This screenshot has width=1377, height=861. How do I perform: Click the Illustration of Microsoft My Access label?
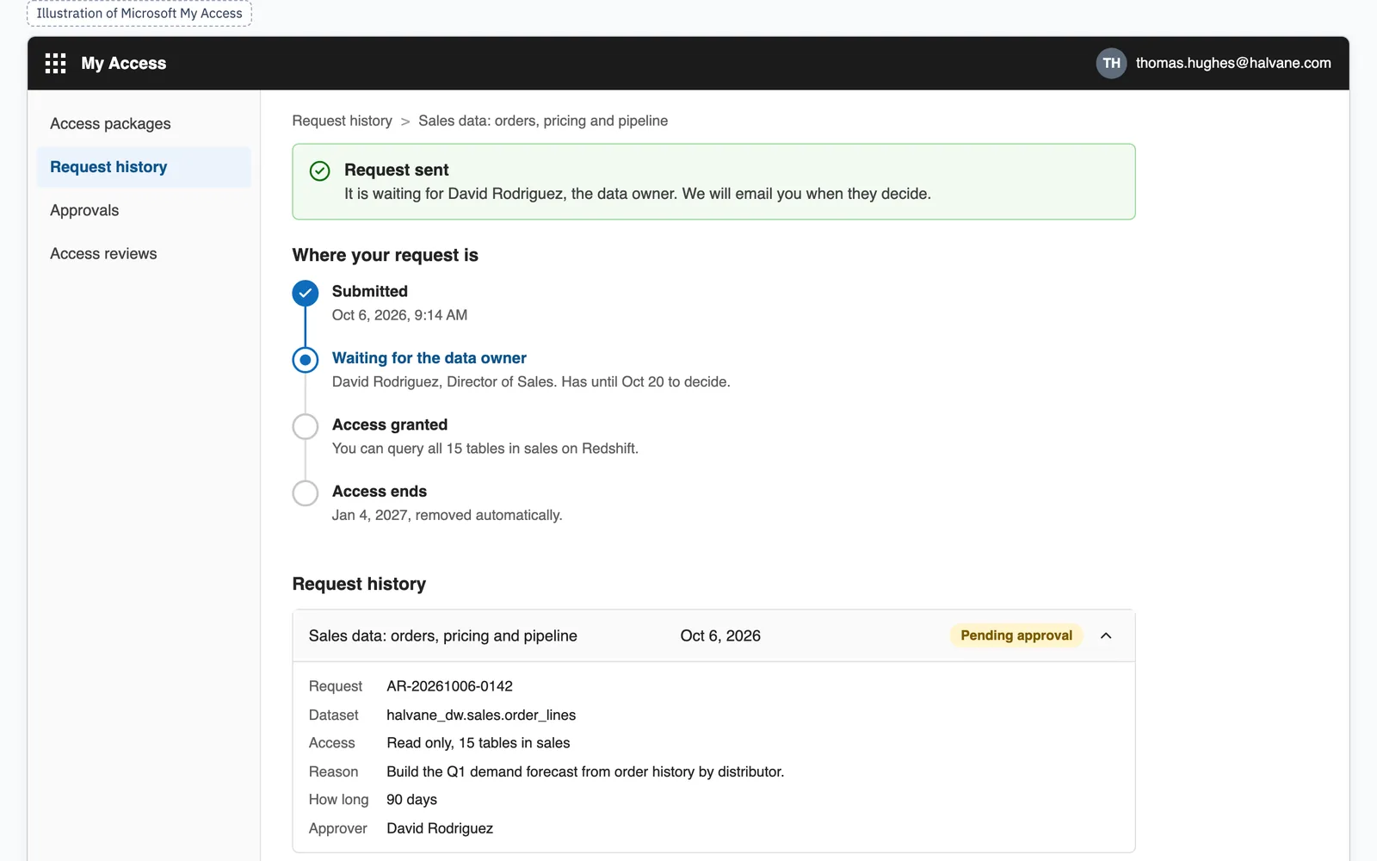click(139, 13)
